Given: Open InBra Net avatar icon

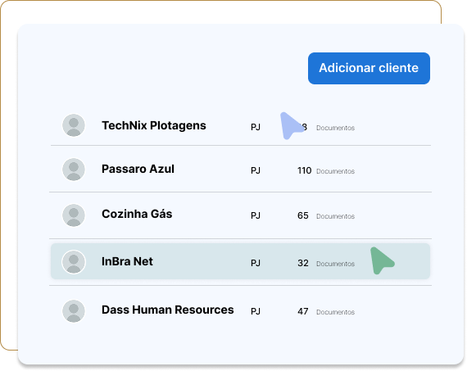Looking at the screenshot, I should [x=74, y=262].
